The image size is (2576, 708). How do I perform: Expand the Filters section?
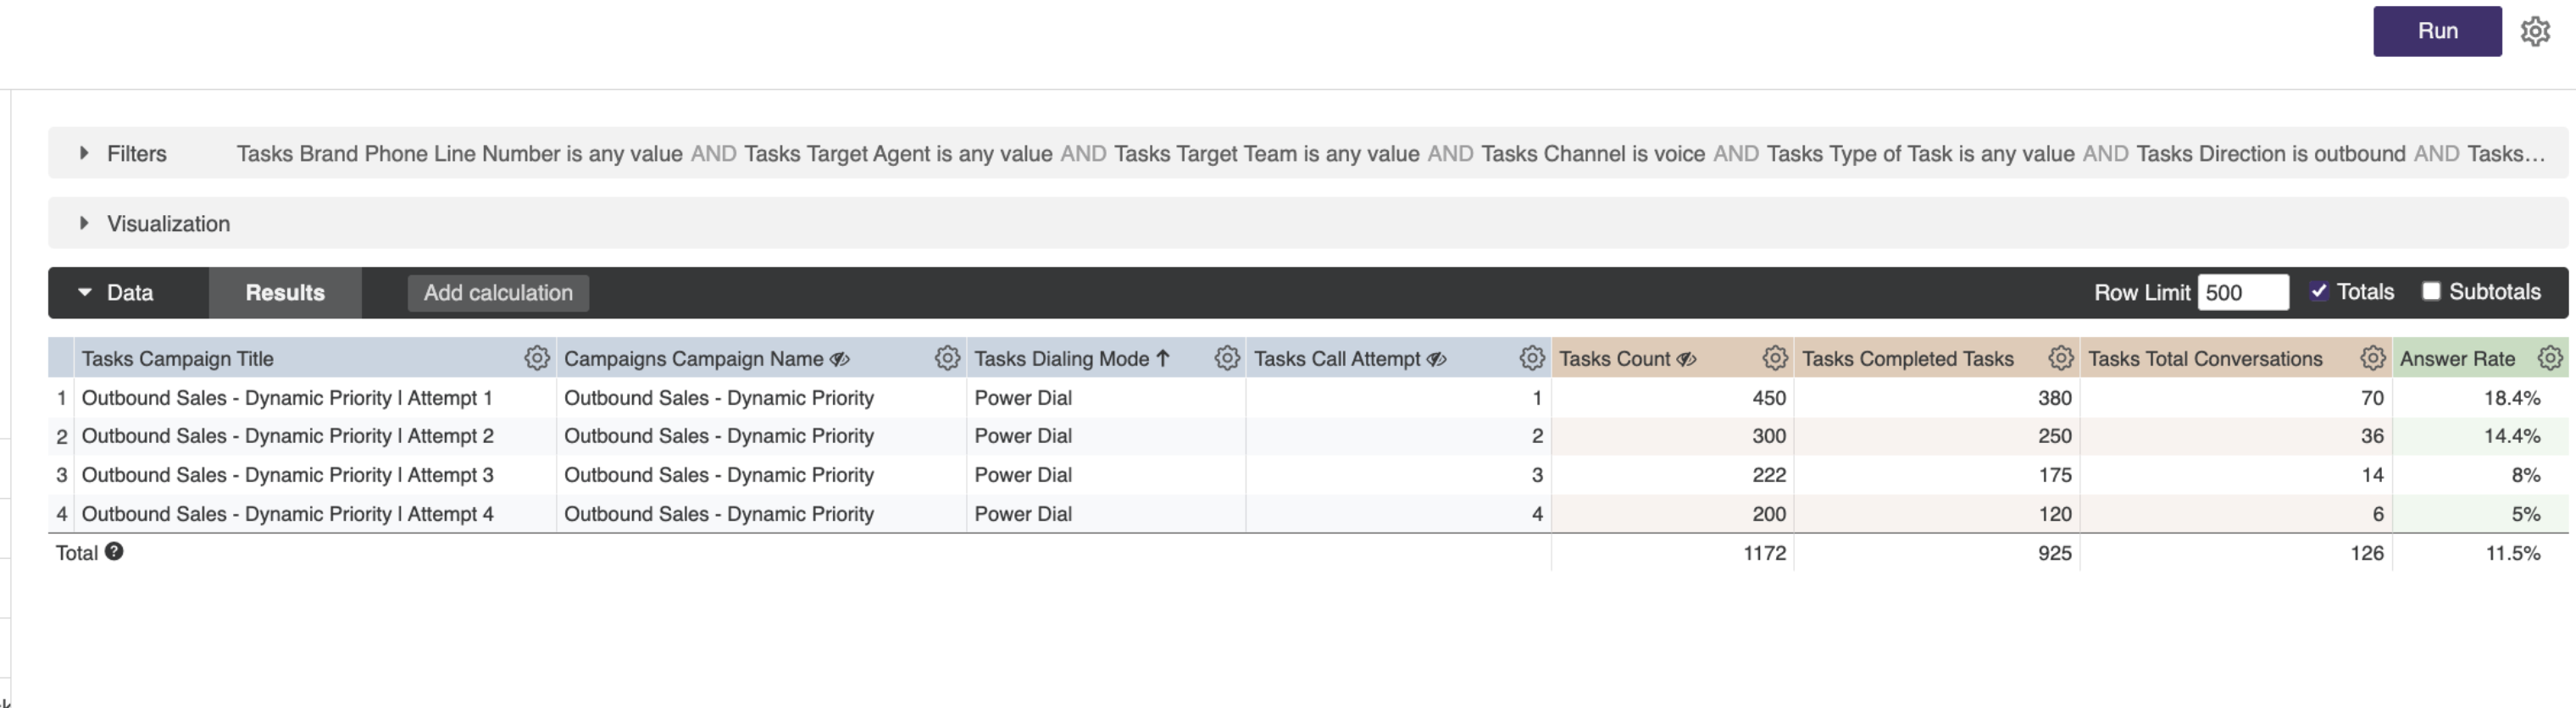click(85, 153)
